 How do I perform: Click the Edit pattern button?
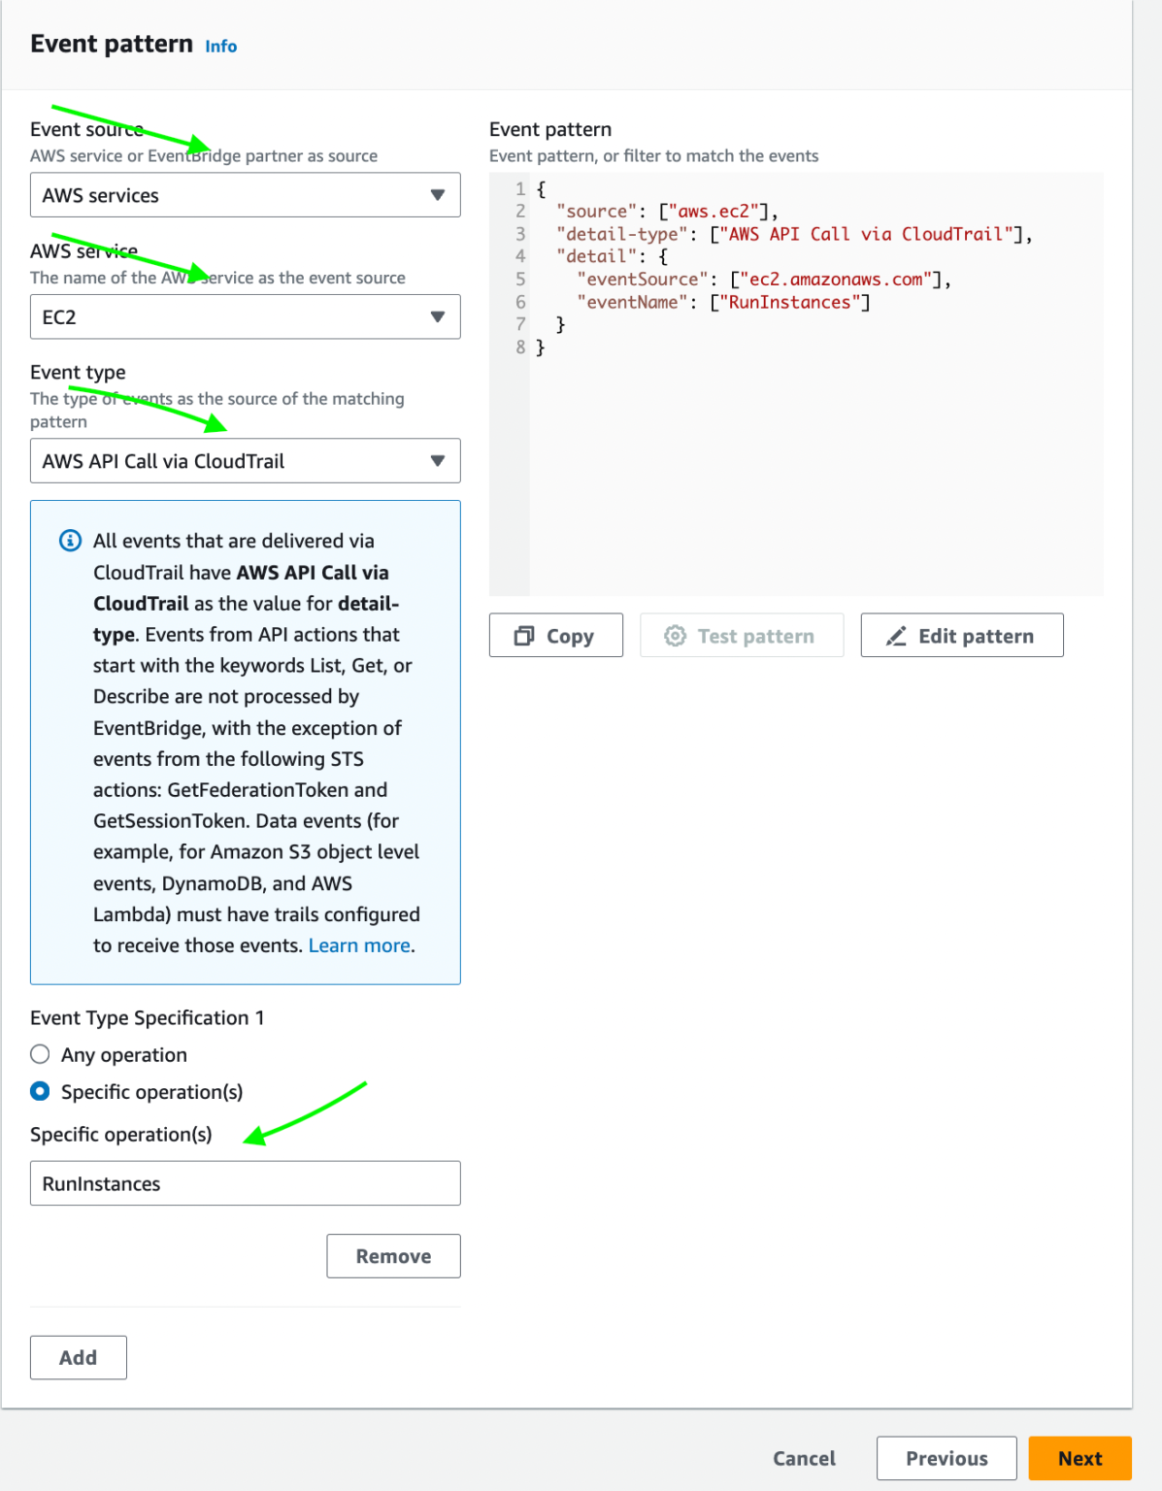[x=962, y=635]
